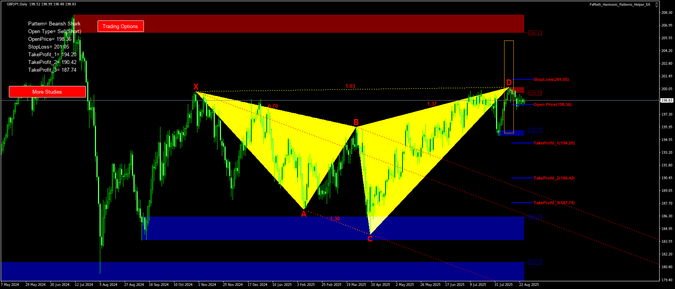Select the pattern point D marker

[509, 82]
